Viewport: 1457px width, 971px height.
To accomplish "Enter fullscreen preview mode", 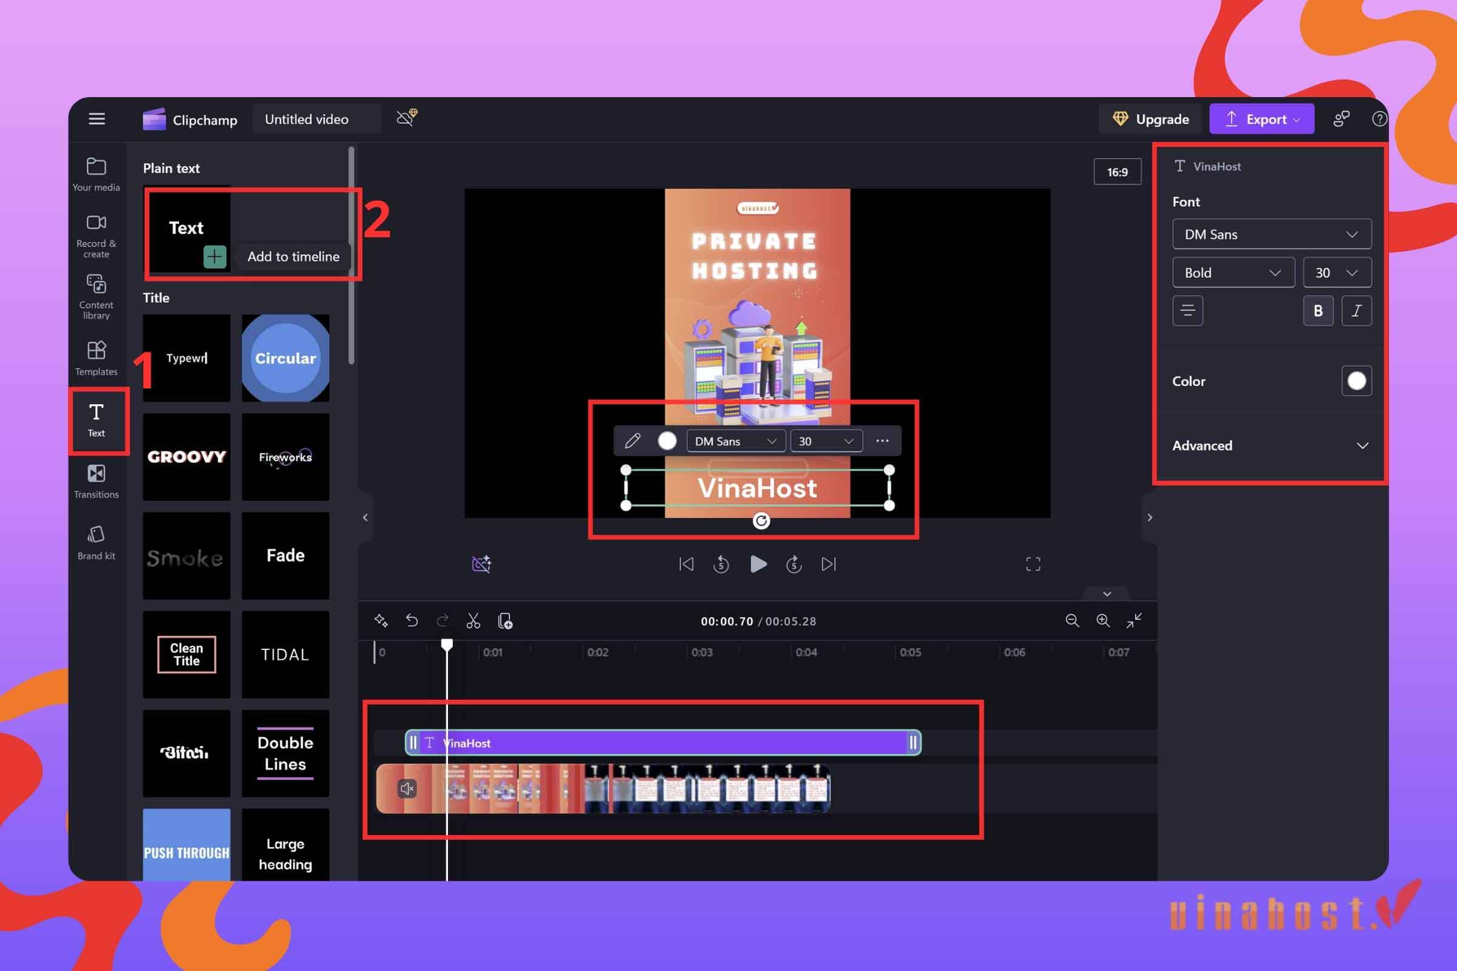I will coord(1033,564).
